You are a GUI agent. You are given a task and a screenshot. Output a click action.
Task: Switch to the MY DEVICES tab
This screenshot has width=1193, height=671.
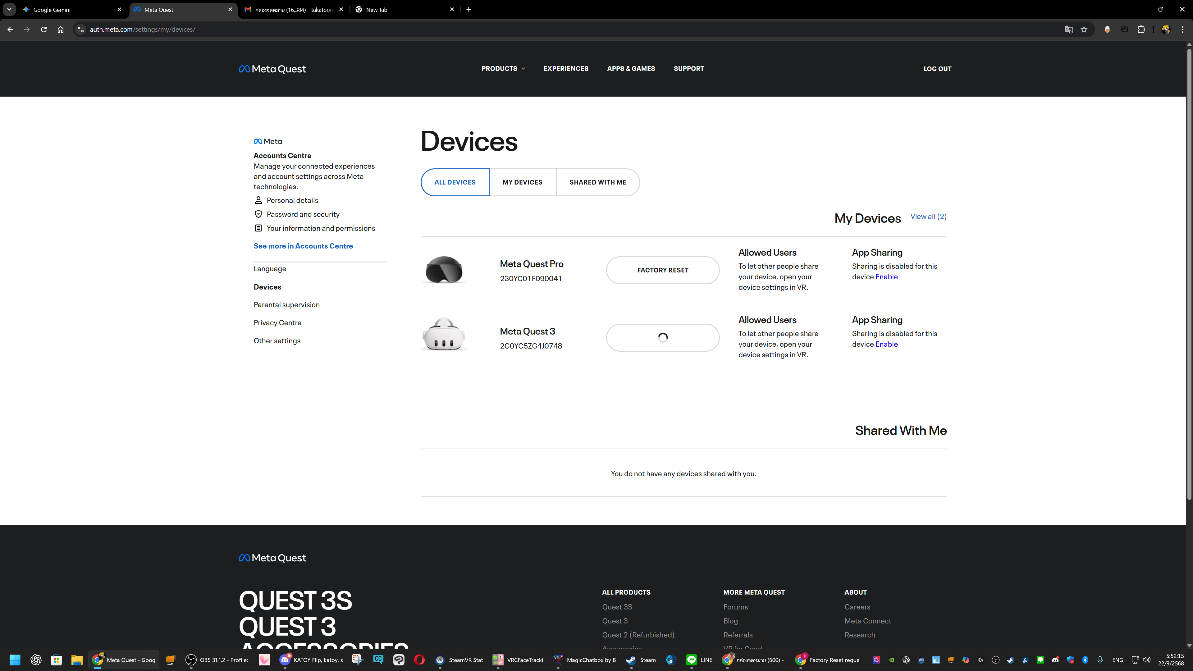coord(522,182)
